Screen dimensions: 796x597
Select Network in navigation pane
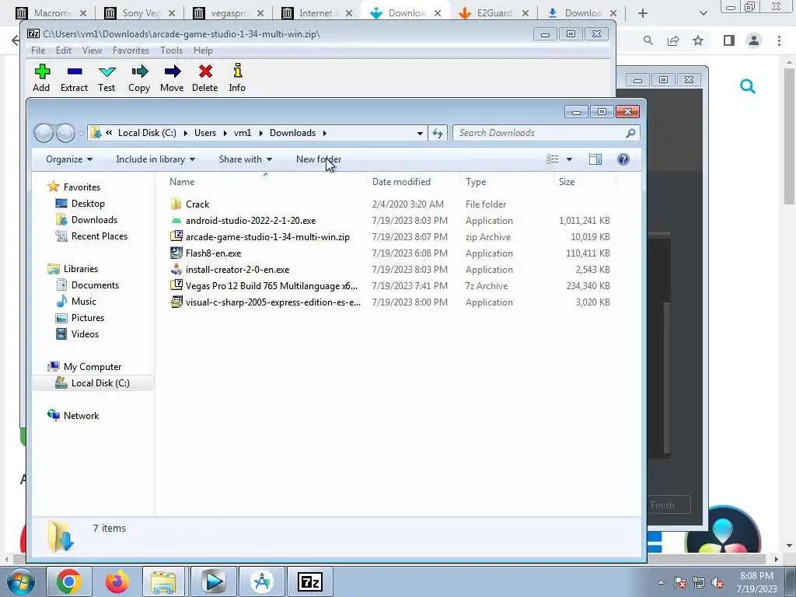81,416
